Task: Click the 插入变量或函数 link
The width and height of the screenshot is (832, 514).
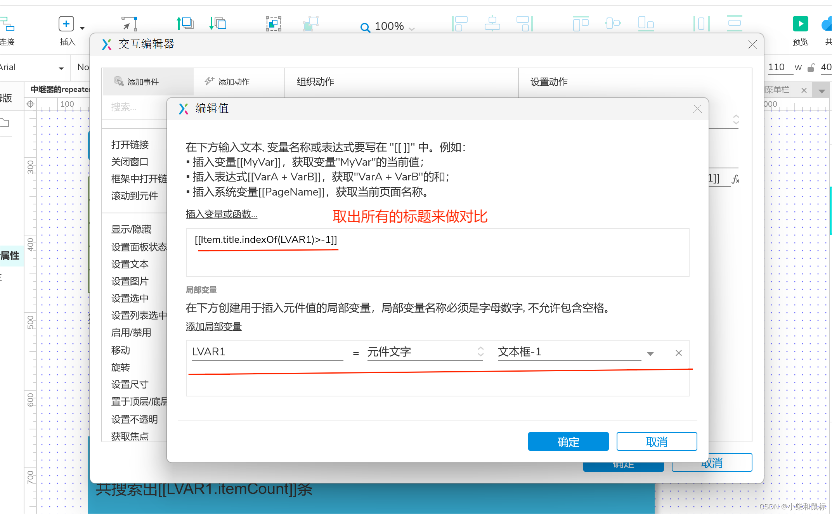Action: (221, 214)
